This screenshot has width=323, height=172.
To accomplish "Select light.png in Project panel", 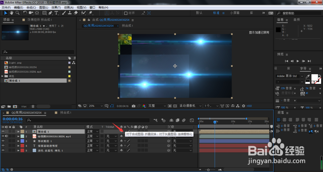I will pos(15,63).
